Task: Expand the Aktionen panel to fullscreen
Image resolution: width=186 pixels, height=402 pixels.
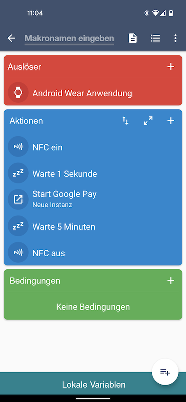Action: click(x=148, y=121)
